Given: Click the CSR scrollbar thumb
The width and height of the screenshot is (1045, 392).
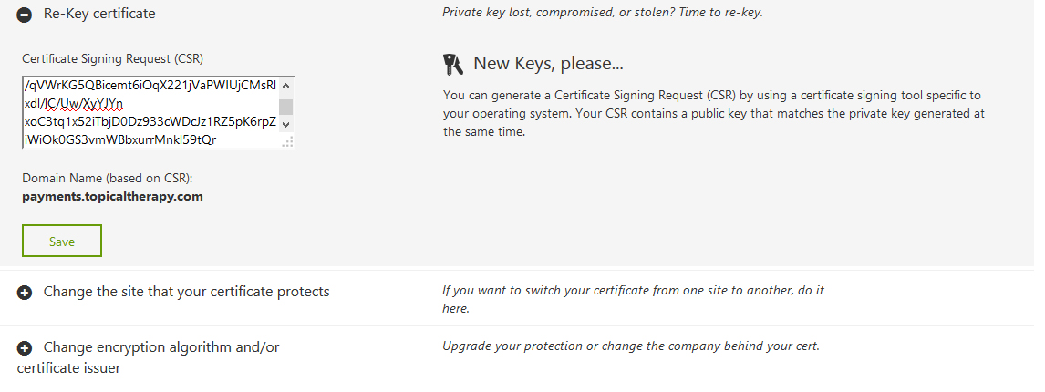Looking at the screenshot, I should point(286,107).
